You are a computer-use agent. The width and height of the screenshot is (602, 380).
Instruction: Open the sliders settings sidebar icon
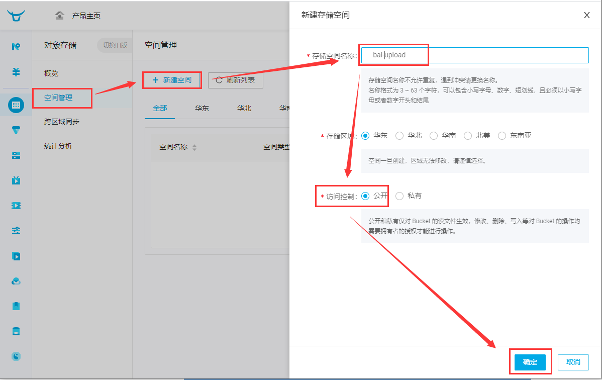(16, 231)
